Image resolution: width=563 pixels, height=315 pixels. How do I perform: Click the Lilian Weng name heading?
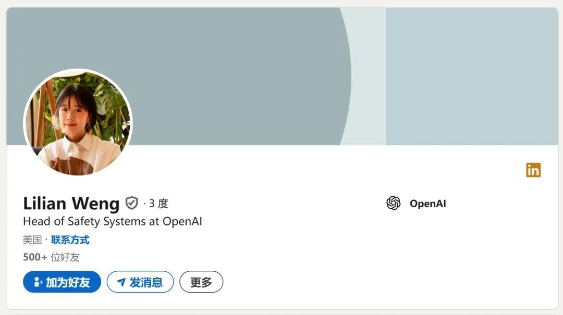coord(71,204)
